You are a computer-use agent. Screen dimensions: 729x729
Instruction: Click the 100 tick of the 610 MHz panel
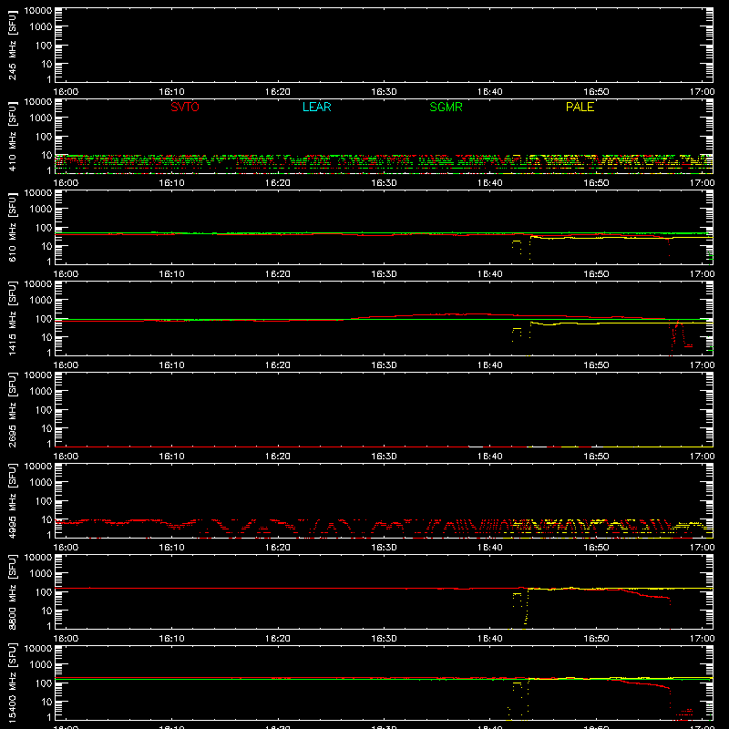44,228
